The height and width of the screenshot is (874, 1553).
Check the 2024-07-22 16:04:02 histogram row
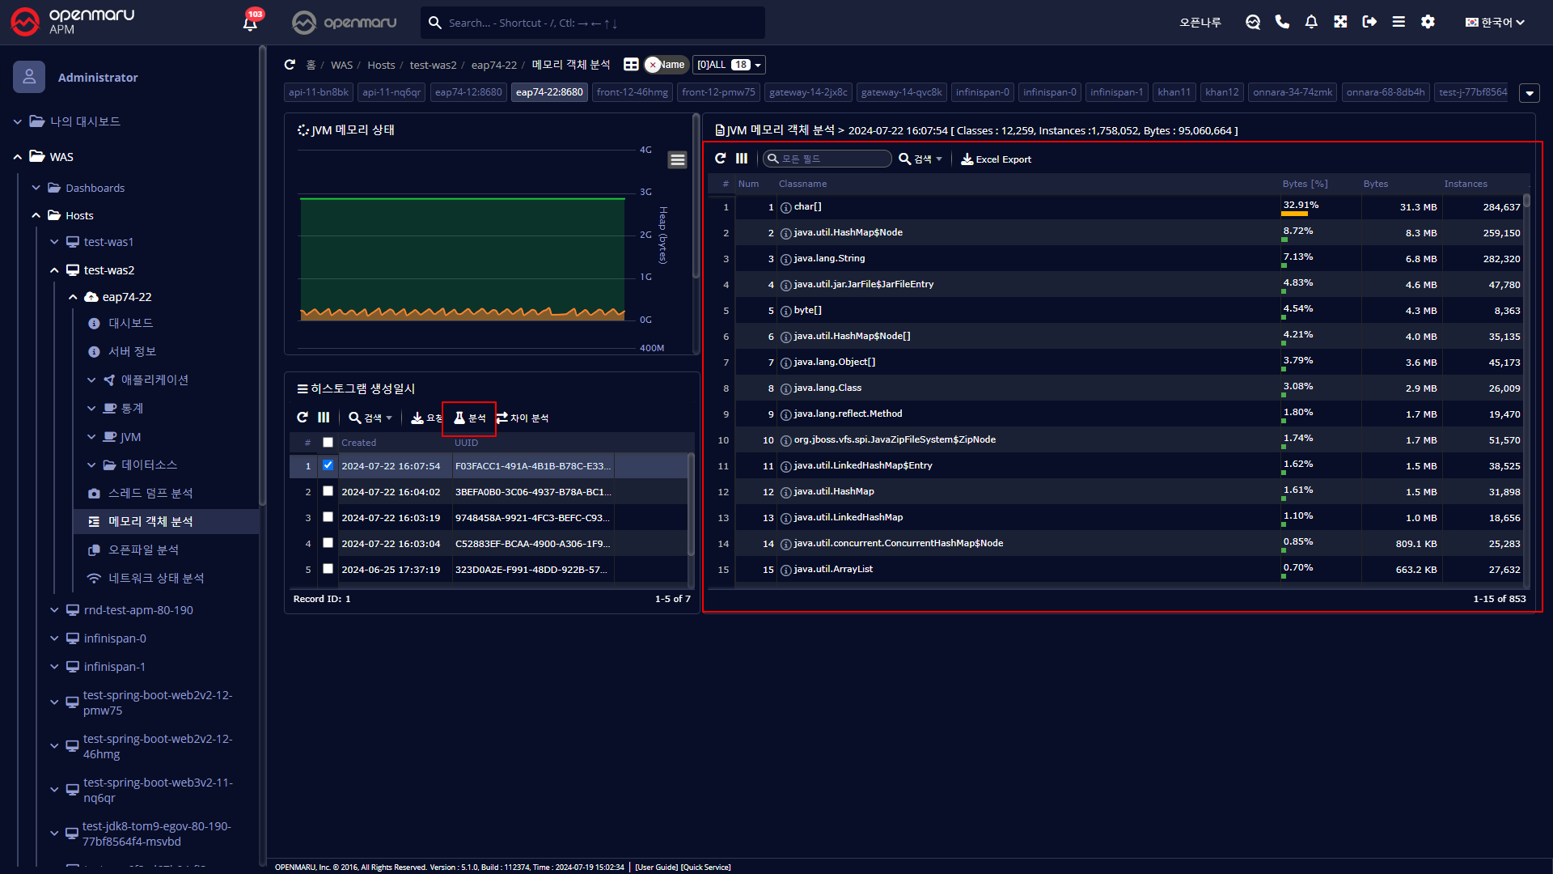[x=328, y=491]
